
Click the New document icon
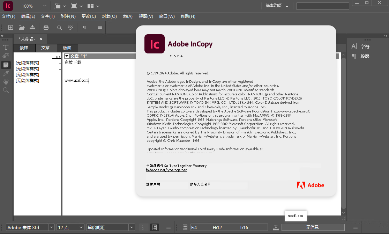coord(10,27)
